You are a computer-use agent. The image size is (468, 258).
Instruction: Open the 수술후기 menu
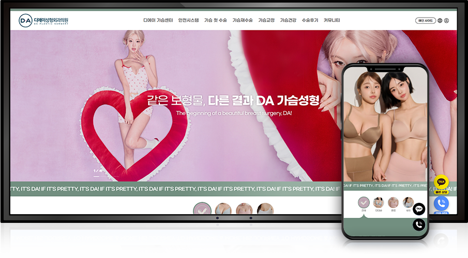click(x=310, y=20)
